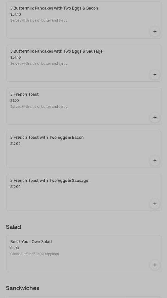This screenshot has width=167, height=298.
Task: Click the $9.00 Build-Your-Own Salad price
Action: click(15, 248)
